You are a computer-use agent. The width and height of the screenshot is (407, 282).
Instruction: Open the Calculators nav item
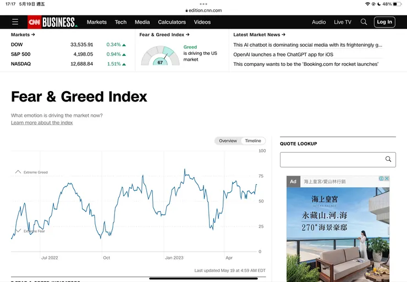coord(172,22)
